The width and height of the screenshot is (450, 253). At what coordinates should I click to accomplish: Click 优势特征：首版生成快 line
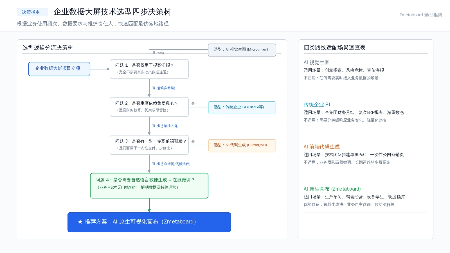coord(349,204)
